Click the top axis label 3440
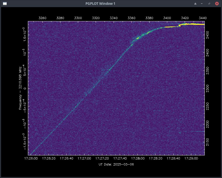 point(203,18)
